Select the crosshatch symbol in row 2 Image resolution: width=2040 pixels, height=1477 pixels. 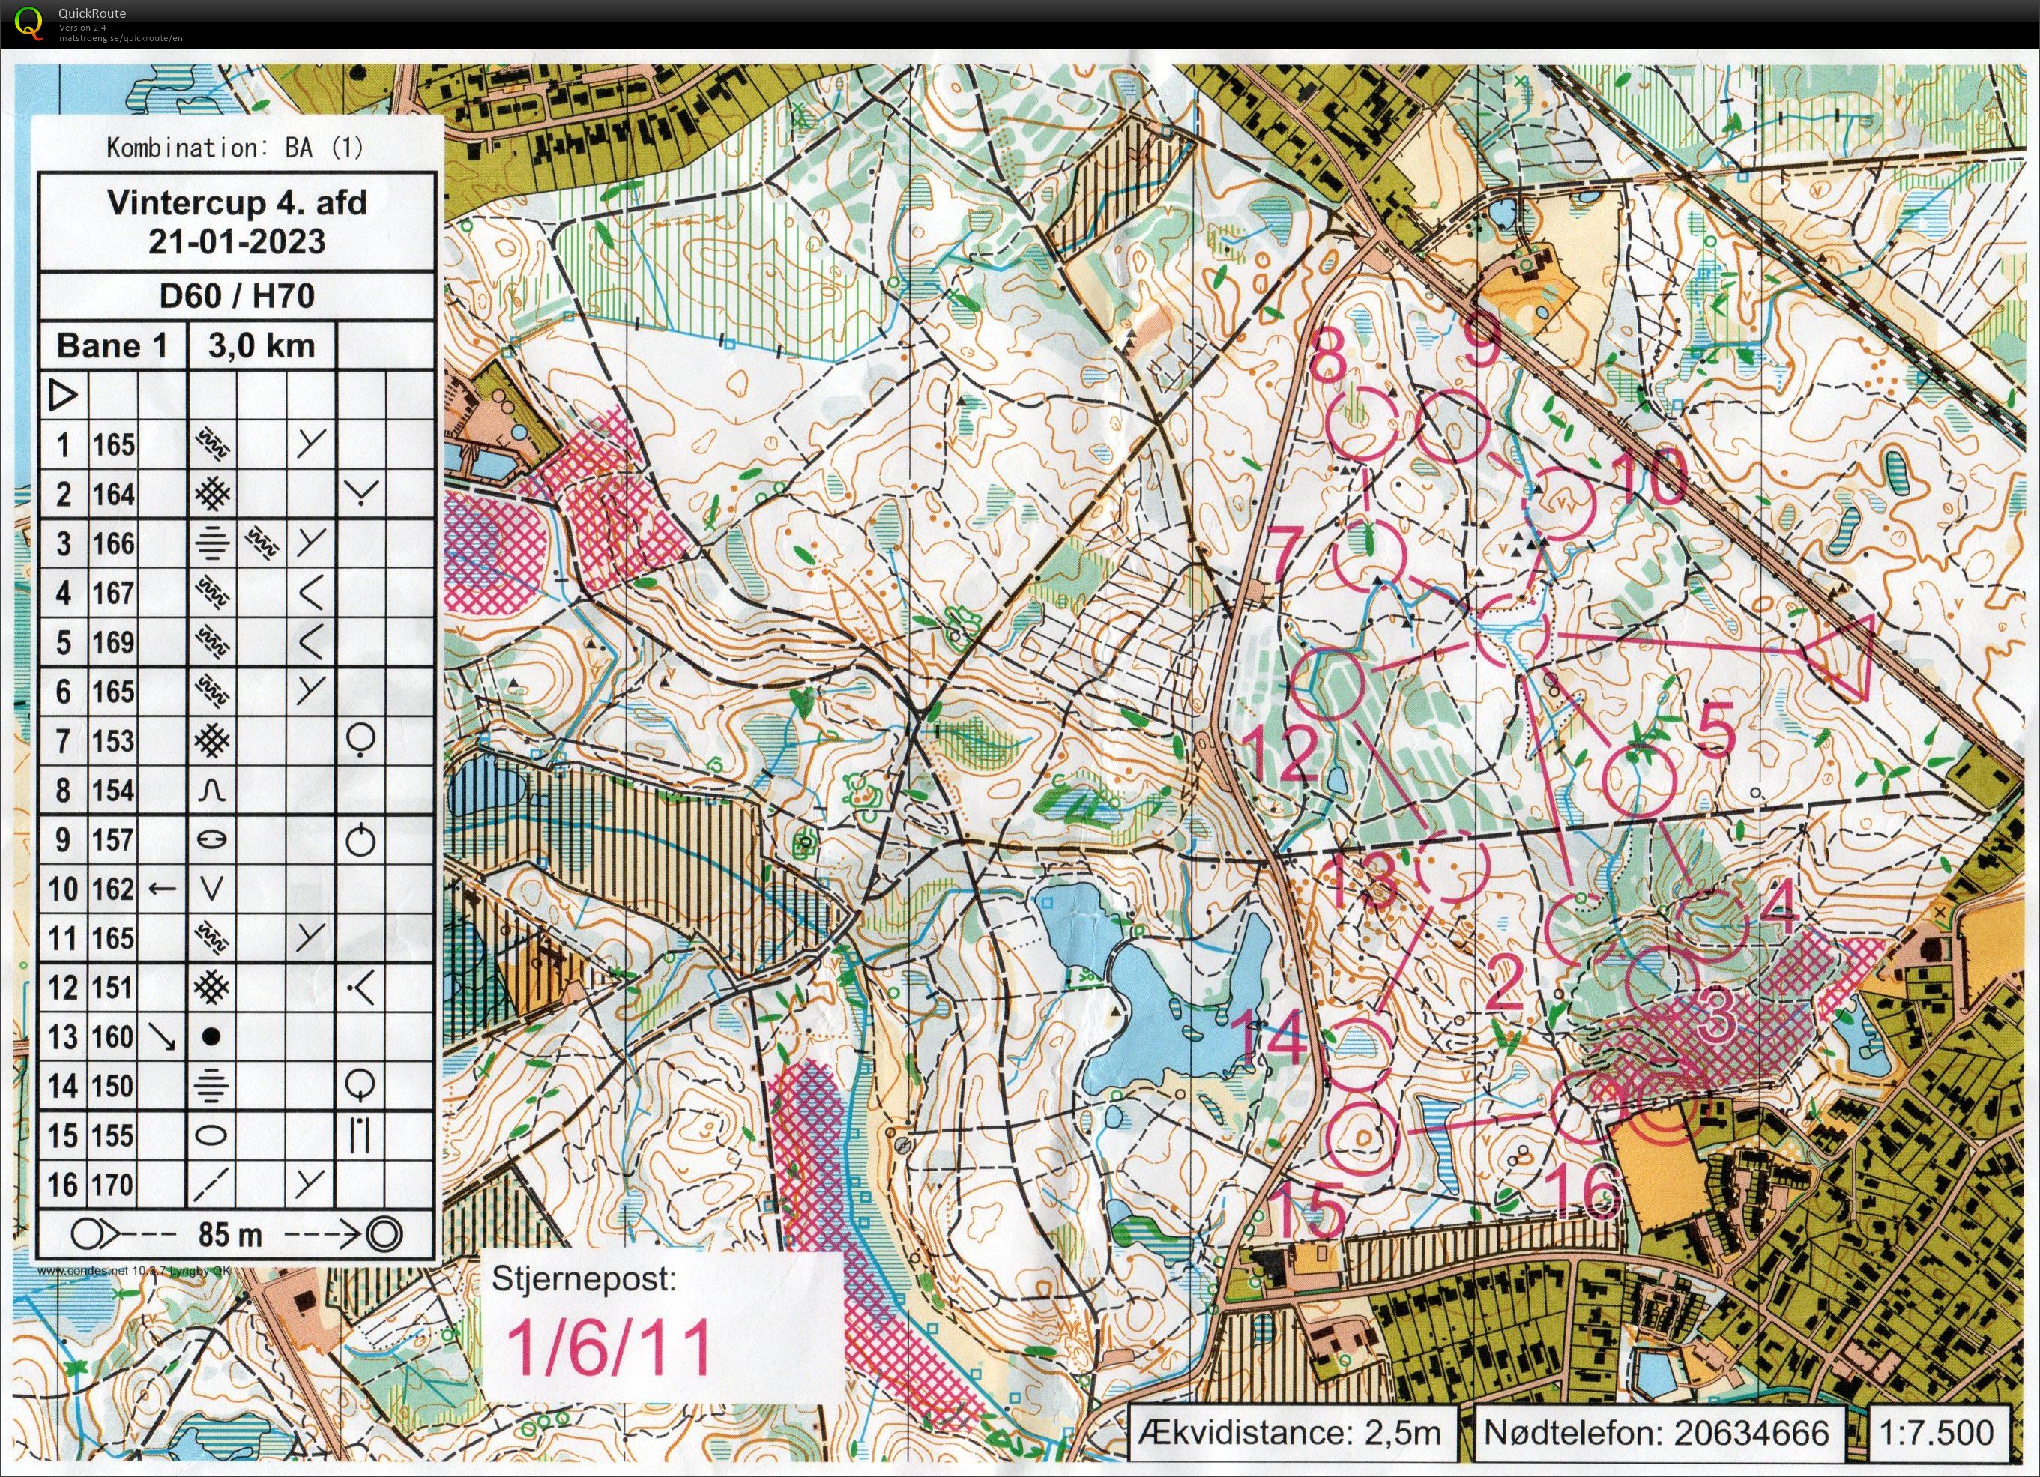click(212, 493)
